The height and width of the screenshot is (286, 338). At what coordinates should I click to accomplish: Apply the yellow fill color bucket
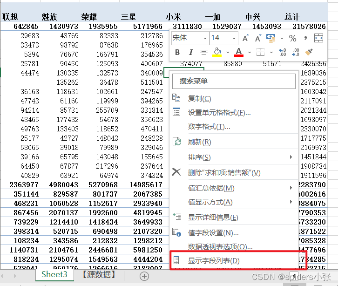pyautogui.click(x=217, y=52)
